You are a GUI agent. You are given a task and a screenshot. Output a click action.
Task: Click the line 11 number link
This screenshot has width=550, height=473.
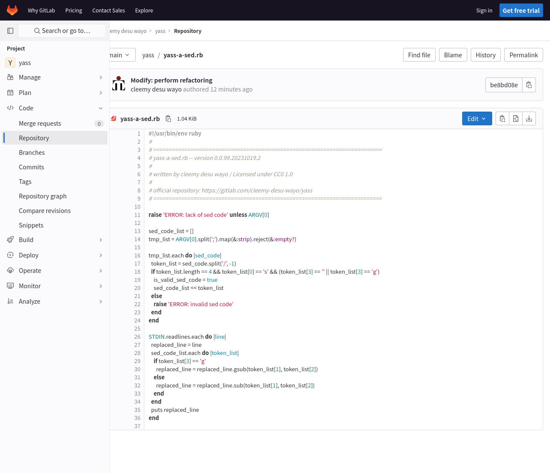(137, 215)
